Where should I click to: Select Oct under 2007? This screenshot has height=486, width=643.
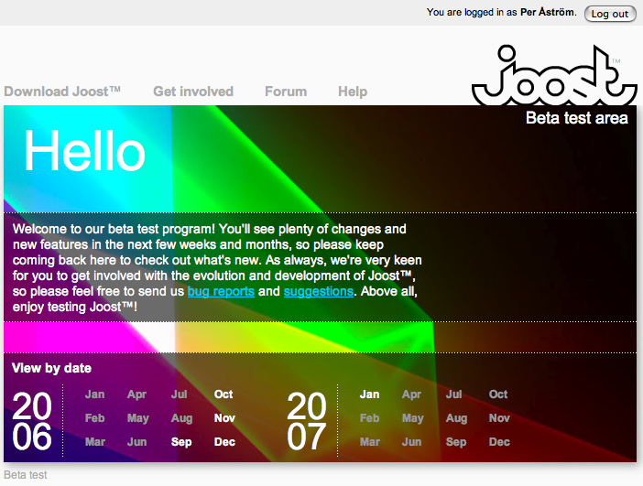(498, 394)
